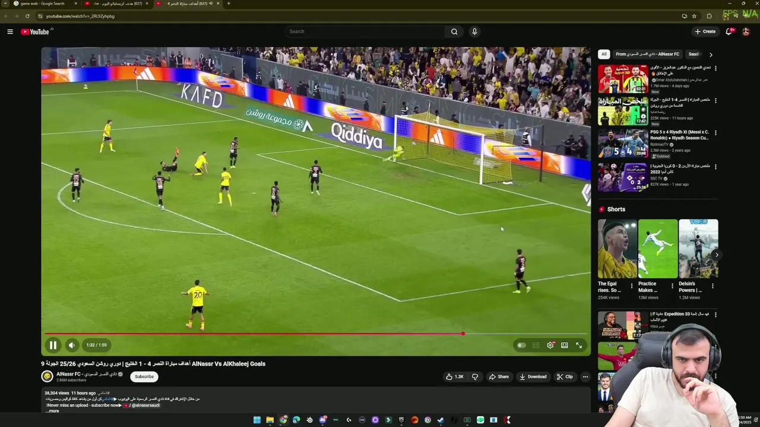This screenshot has height=427, width=760.
Task: Open Practice Makes Short
Action: [658, 248]
